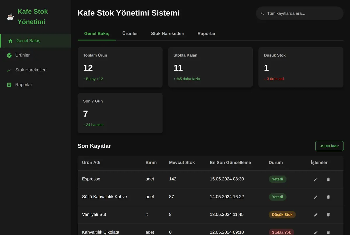Delete the Vanilyalı Süt record
350x235 pixels.
[328, 215]
